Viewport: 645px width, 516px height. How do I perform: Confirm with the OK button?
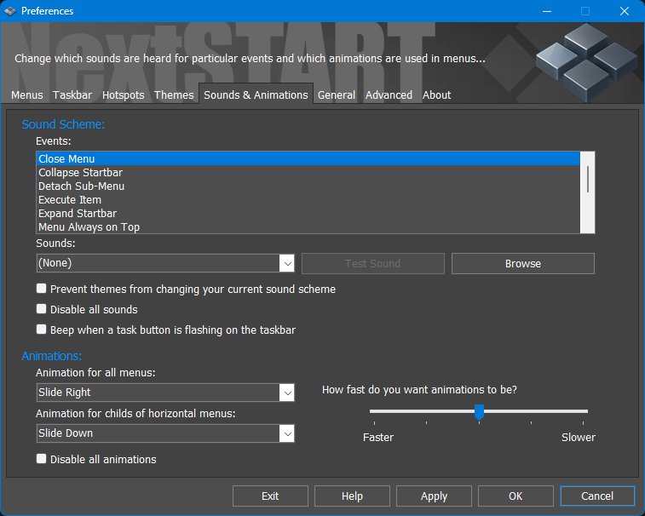(x=515, y=496)
